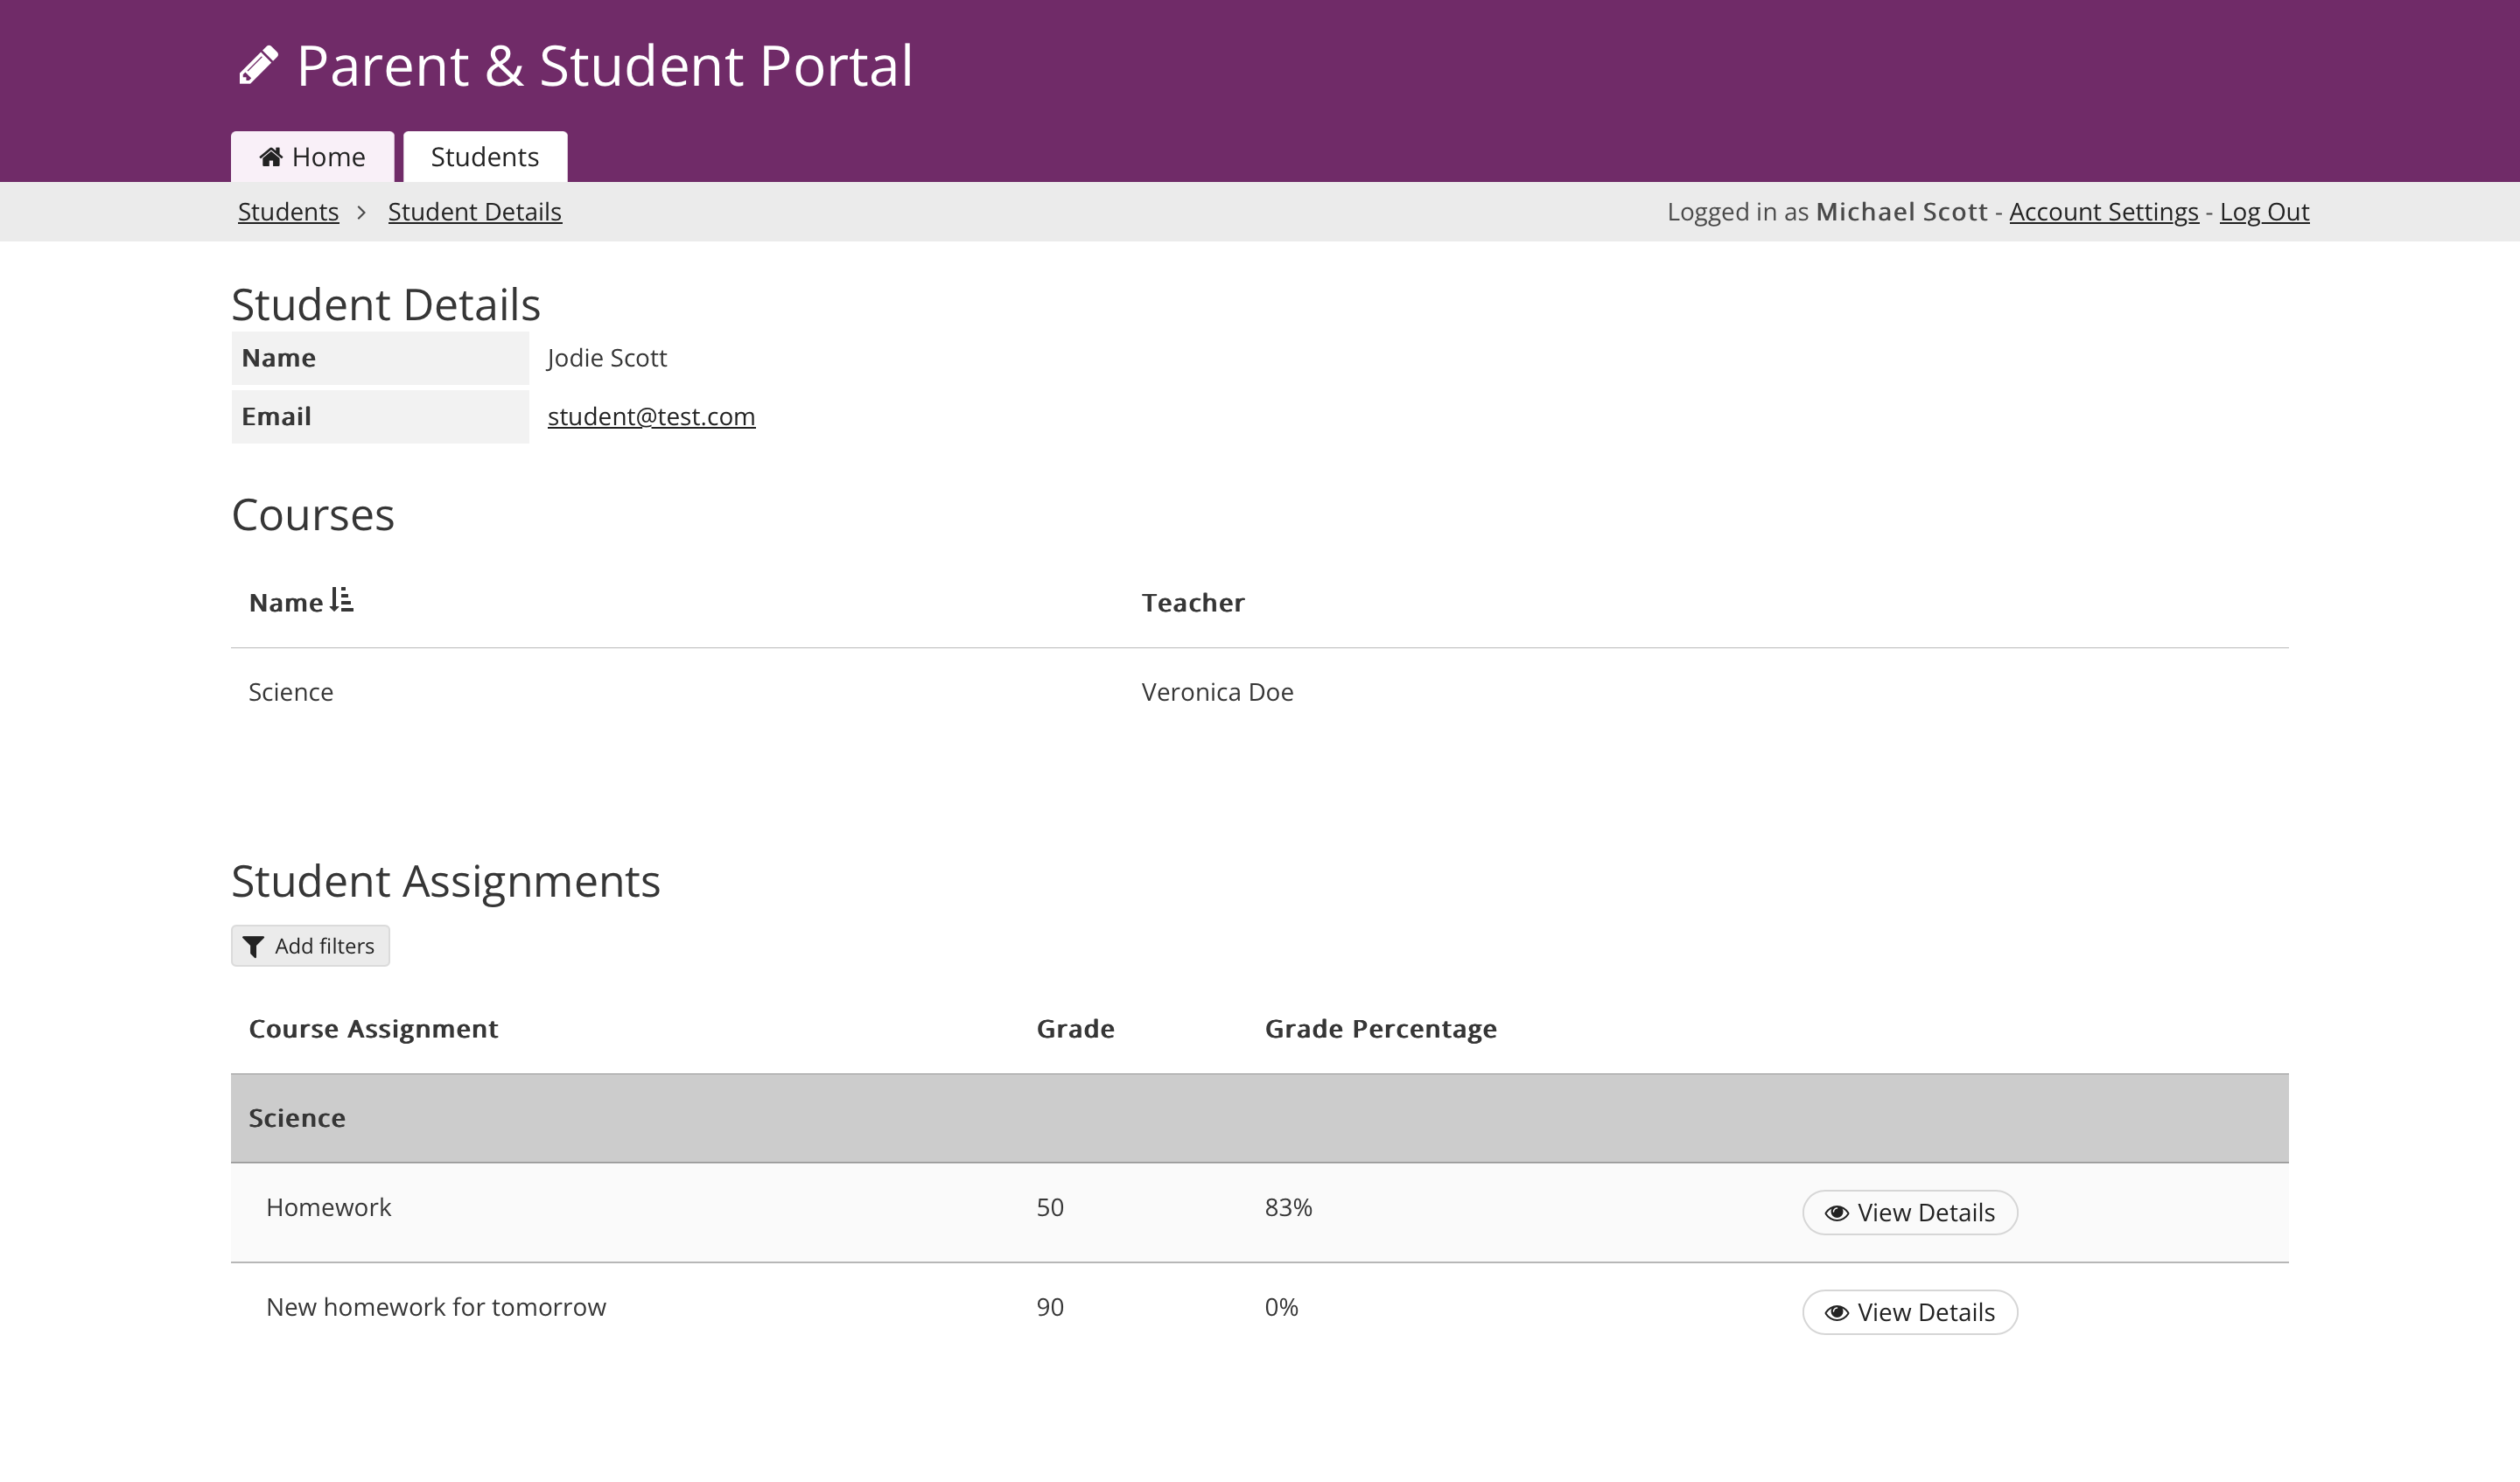Viewport: 2520px width, 1482px height.
Task: Open the Students breadcrumb link
Action: (x=288, y=212)
